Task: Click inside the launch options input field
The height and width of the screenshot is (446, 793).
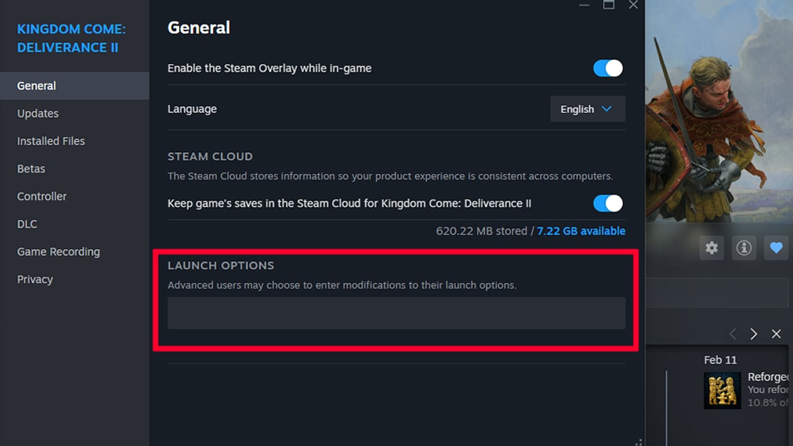Action: point(397,313)
